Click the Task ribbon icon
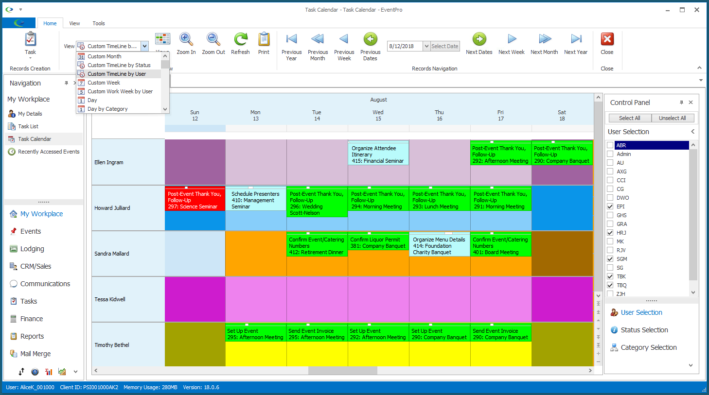This screenshot has height=395, width=709. click(30, 39)
